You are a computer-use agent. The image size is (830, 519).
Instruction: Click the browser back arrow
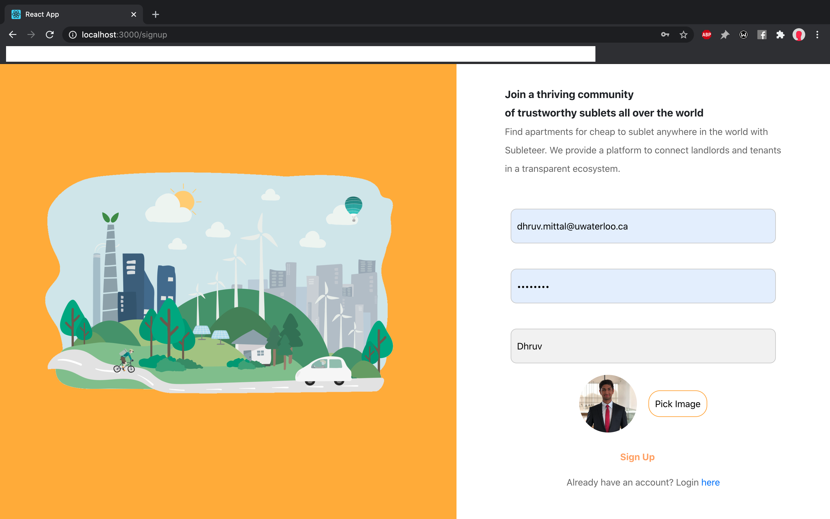[13, 35]
